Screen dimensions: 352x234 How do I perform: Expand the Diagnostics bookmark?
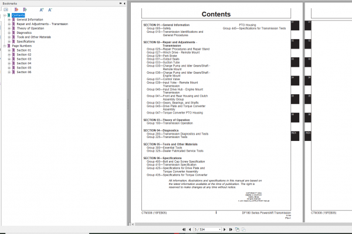9,33
